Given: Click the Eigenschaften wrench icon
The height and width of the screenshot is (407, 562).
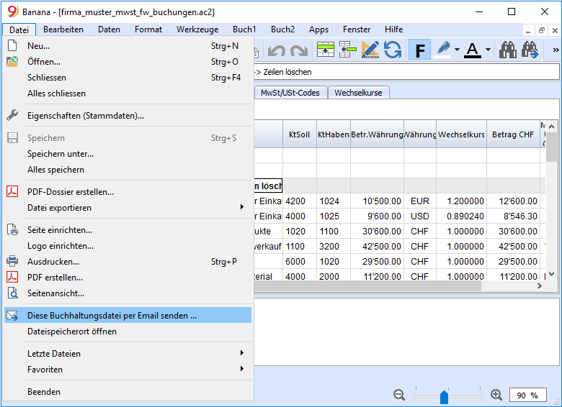Looking at the screenshot, I should (x=12, y=115).
